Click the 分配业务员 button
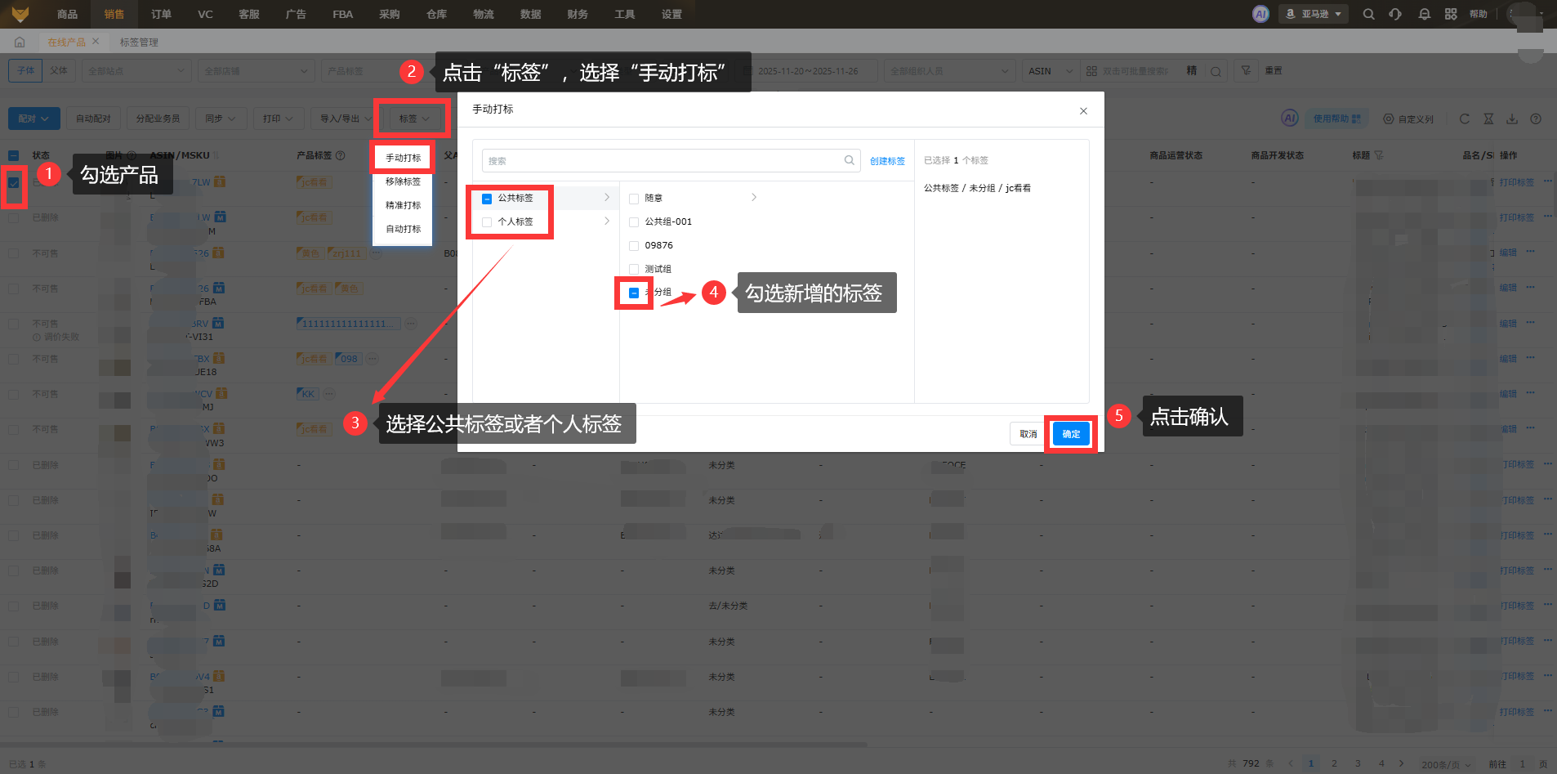1557x774 pixels. click(x=158, y=119)
